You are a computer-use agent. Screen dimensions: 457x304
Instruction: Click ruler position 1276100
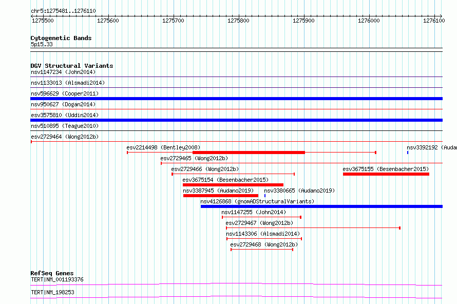coord(434,21)
